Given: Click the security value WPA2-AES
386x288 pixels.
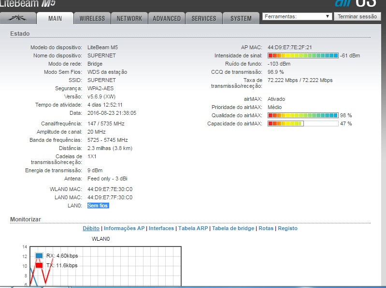Looking at the screenshot, I should pos(100,88).
